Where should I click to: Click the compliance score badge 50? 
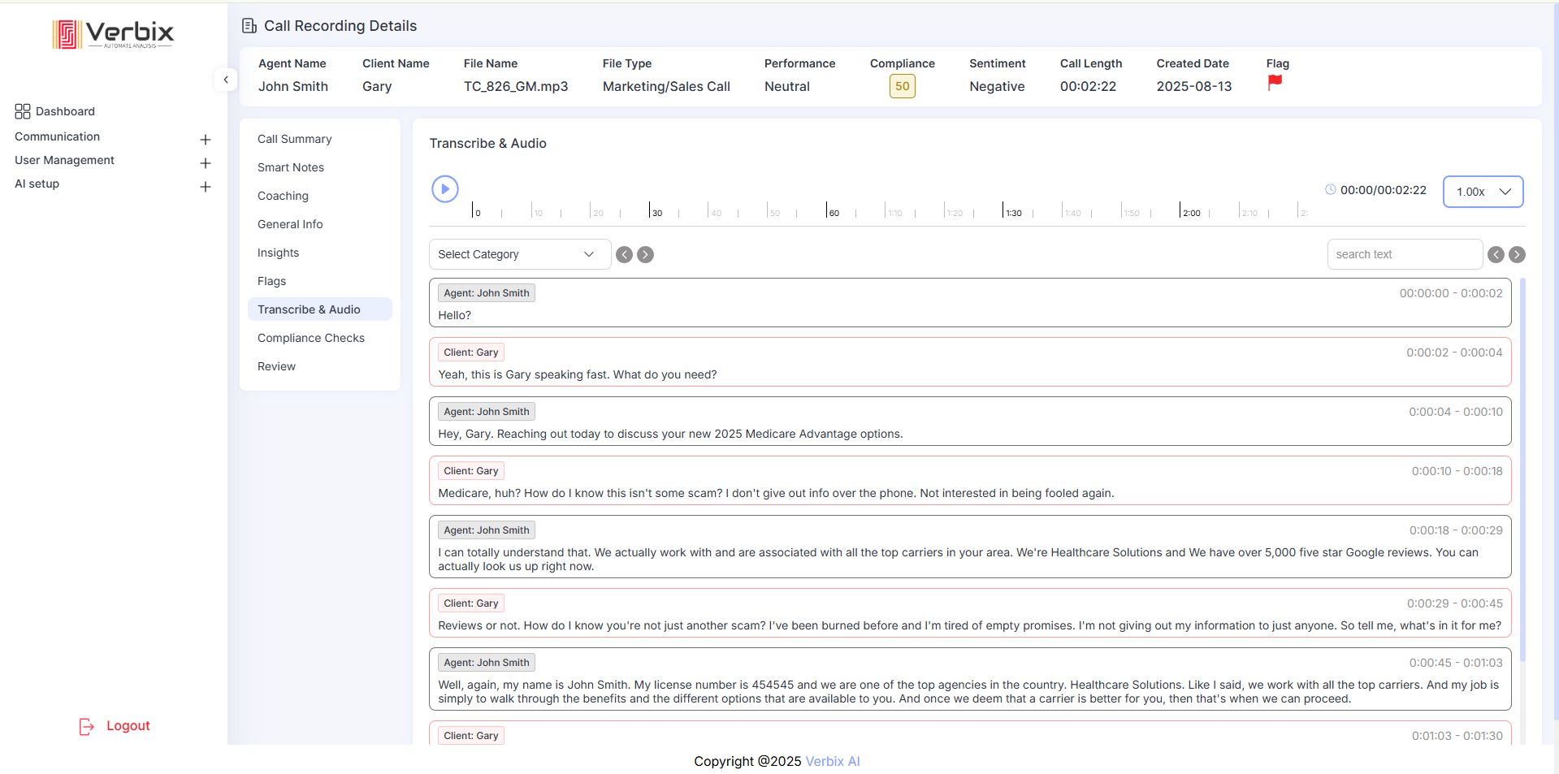point(903,86)
